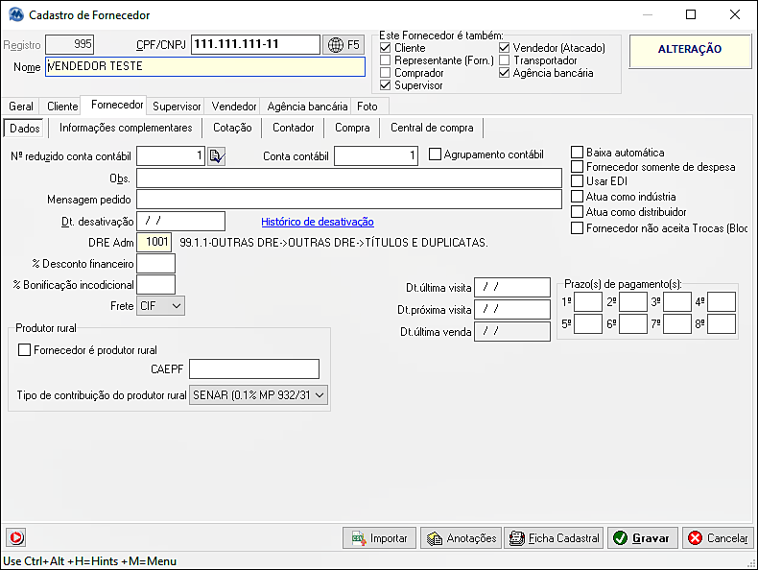Enable Fornecedor não aceita Trocas checkbox

pos(577,227)
